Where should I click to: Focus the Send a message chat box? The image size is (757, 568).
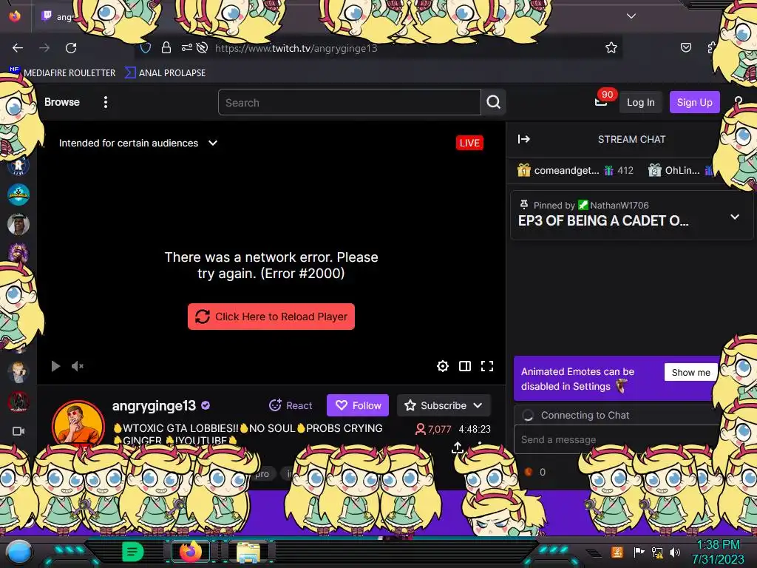click(x=617, y=439)
